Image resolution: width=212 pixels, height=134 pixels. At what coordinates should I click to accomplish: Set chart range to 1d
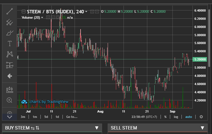click(x=57, y=117)
